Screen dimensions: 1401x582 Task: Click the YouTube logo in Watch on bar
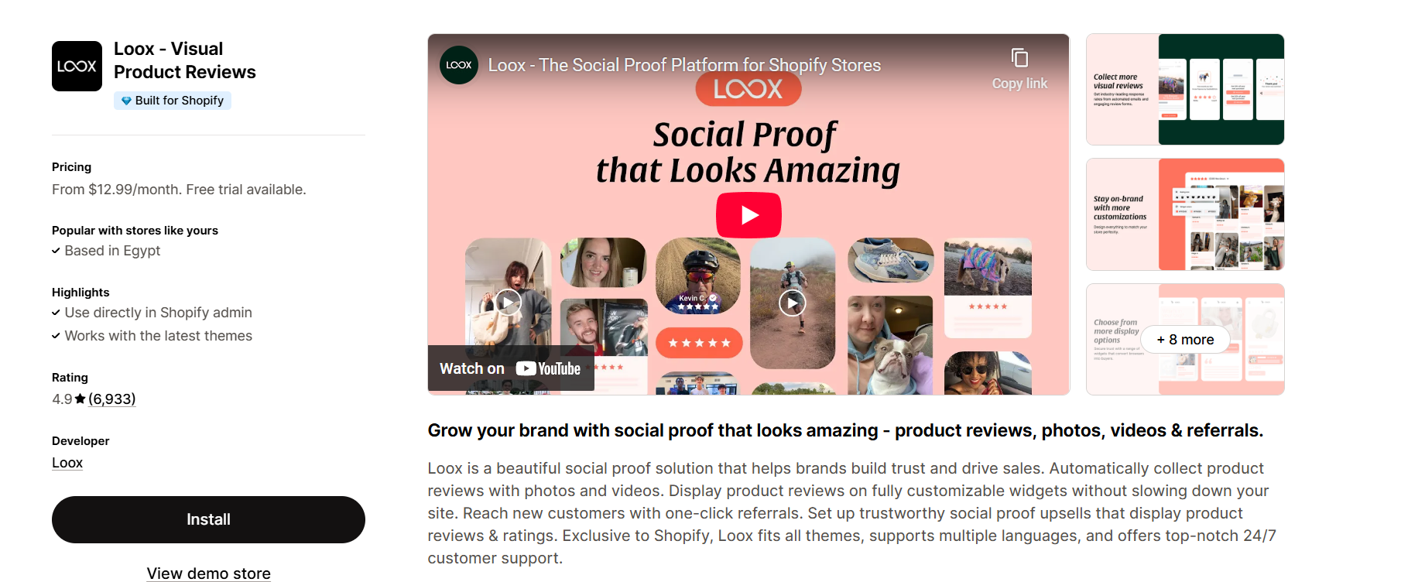pos(548,368)
